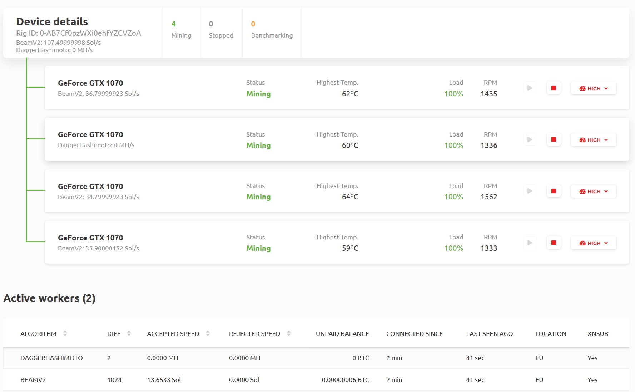The height and width of the screenshot is (392, 635).
Task: Sort workers by Algorithm column
Action: [x=65, y=333]
